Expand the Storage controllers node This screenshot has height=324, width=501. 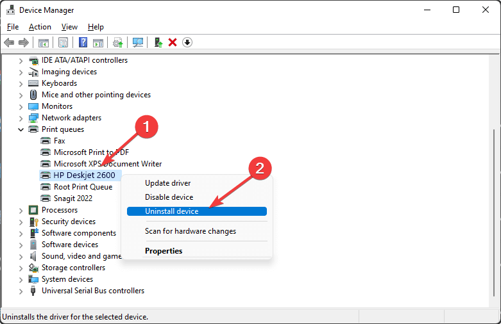point(21,268)
